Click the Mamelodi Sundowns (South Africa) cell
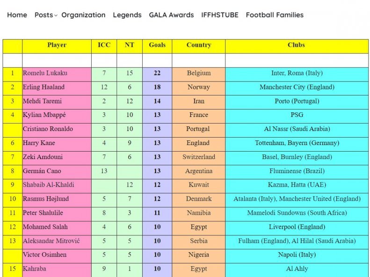The width and height of the screenshot is (370, 277). (x=297, y=213)
